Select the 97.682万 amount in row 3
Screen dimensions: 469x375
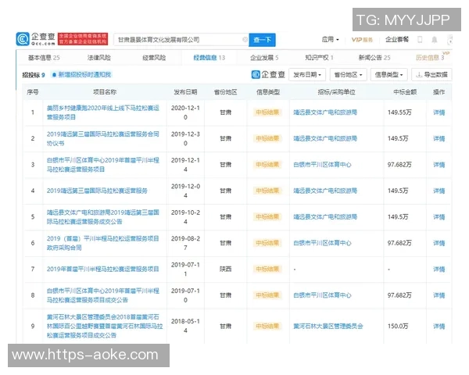(x=399, y=165)
